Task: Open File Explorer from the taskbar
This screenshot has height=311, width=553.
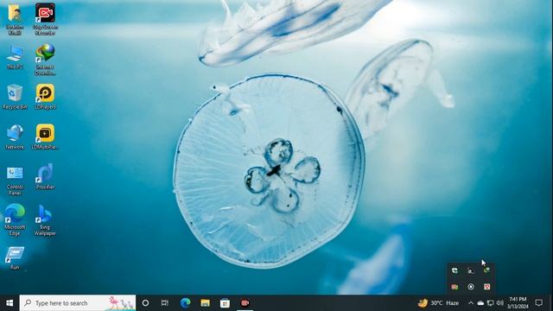Action: (x=206, y=303)
